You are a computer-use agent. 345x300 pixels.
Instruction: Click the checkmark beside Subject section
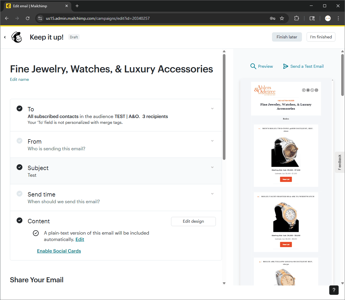point(19,167)
